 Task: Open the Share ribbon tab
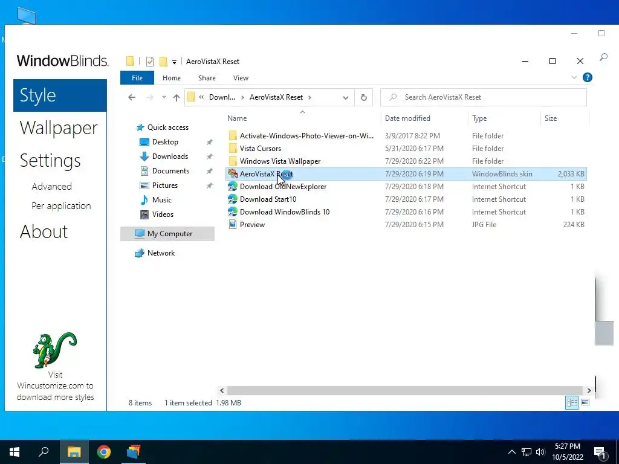207,78
